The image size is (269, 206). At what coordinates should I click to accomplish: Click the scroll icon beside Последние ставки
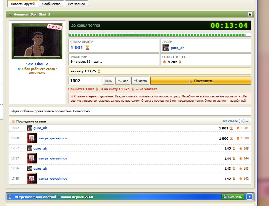[x=13, y=121]
